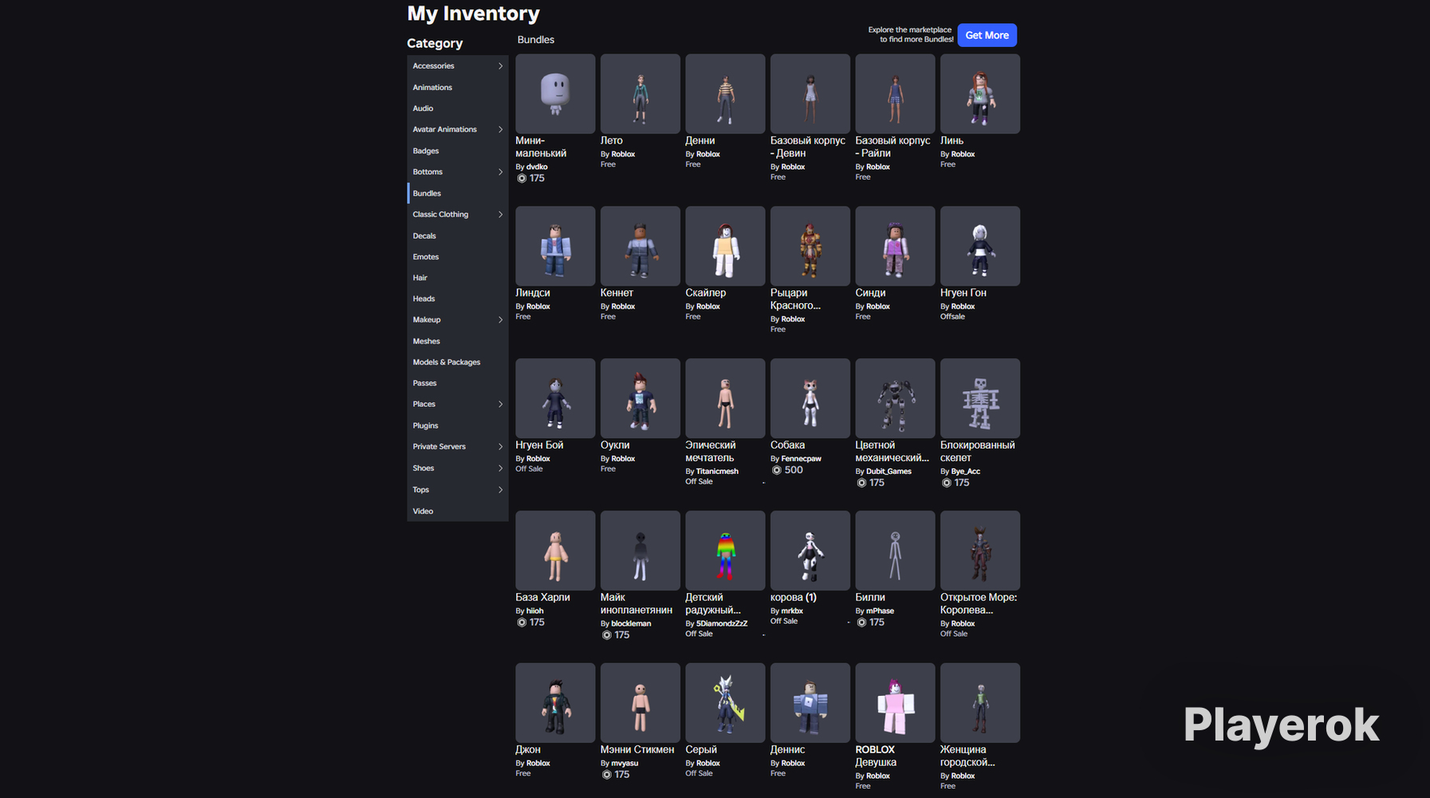This screenshot has width=1430, height=798.
Task: View the Блокированный скелет thumbnail
Action: [980, 398]
